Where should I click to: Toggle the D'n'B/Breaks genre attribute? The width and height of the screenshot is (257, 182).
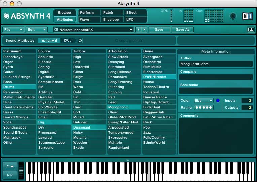(159, 77)
